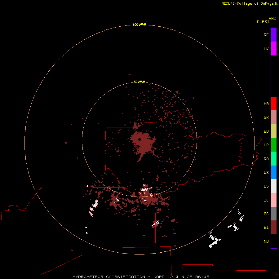This screenshot has width=279, height=279.
Task: Click the ND black legend color swatch
Action: 274,241
